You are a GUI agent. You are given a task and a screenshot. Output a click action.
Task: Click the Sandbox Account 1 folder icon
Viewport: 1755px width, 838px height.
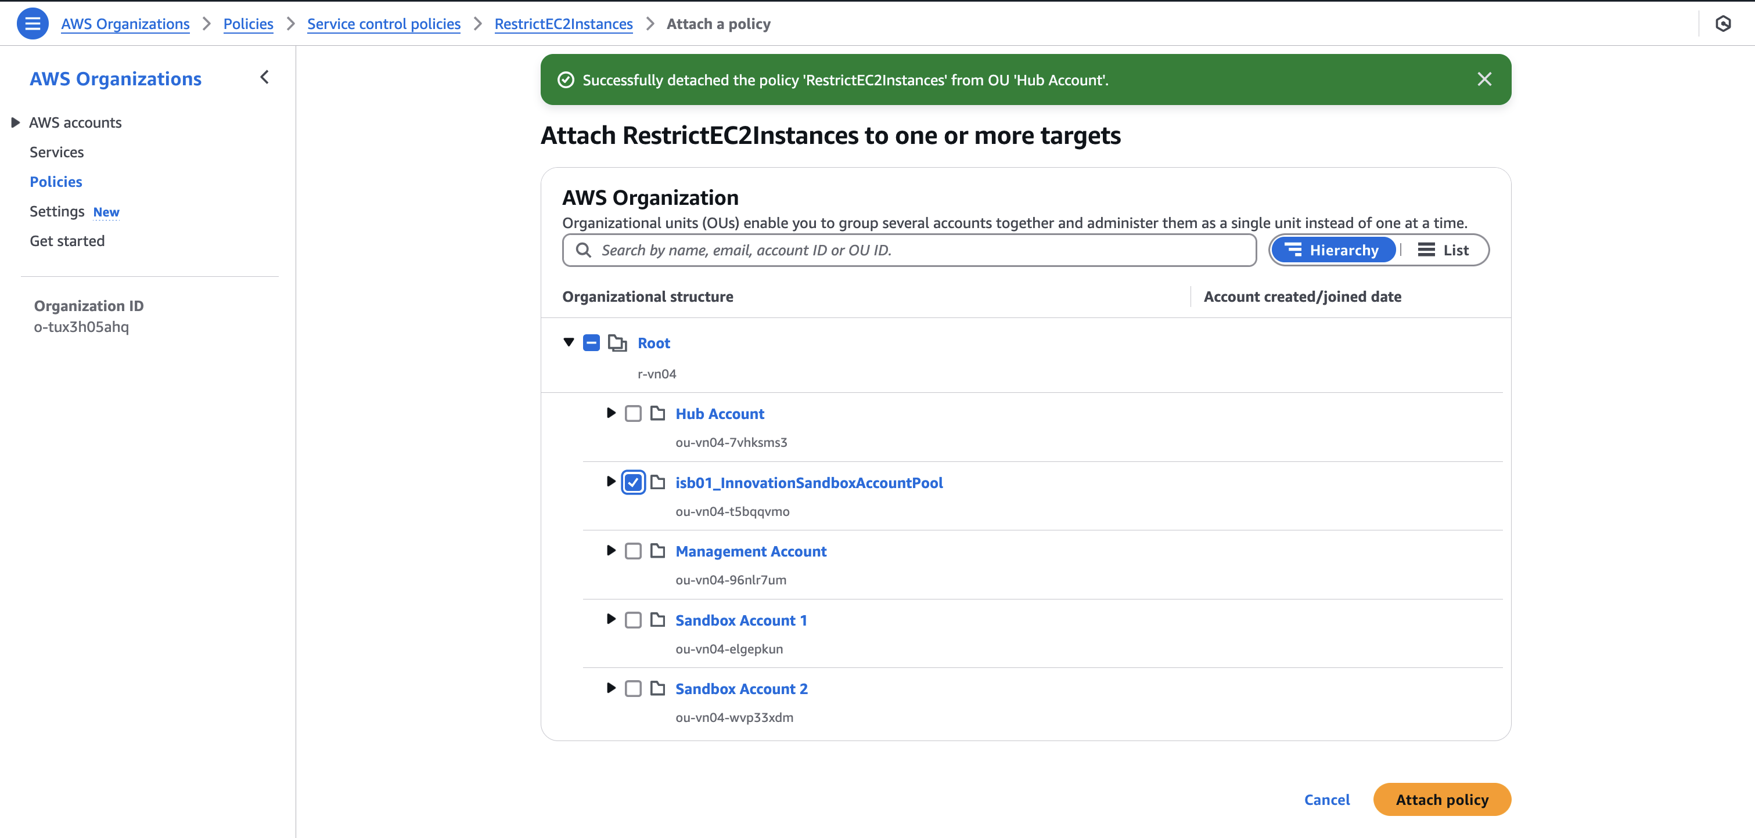coord(657,619)
